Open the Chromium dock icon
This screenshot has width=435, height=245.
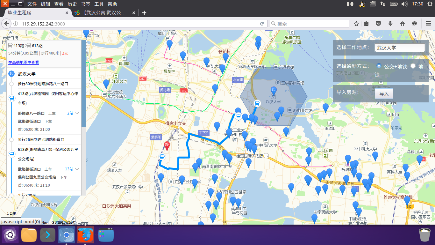coord(67,235)
